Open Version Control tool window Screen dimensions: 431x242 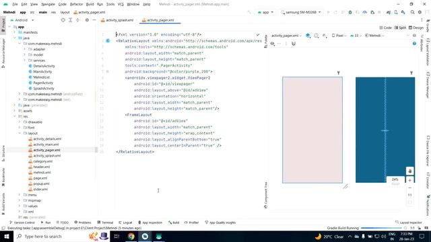(22, 223)
